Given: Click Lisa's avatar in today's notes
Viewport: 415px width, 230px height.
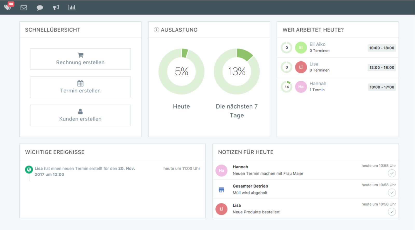Looking at the screenshot, I should point(221,209).
